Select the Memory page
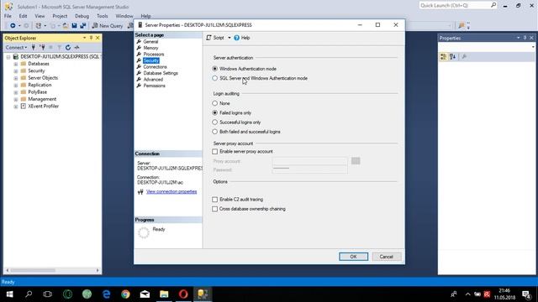The width and height of the screenshot is (538, 302). pyautogui.click(x=150, y=48)
